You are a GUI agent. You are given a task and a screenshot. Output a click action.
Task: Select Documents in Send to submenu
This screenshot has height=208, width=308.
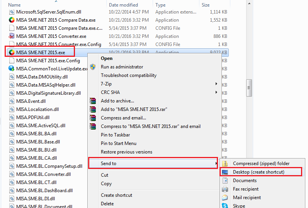click(x=245, y=181)
